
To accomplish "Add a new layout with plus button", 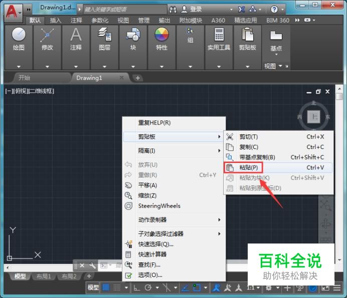I will [89, 276].
